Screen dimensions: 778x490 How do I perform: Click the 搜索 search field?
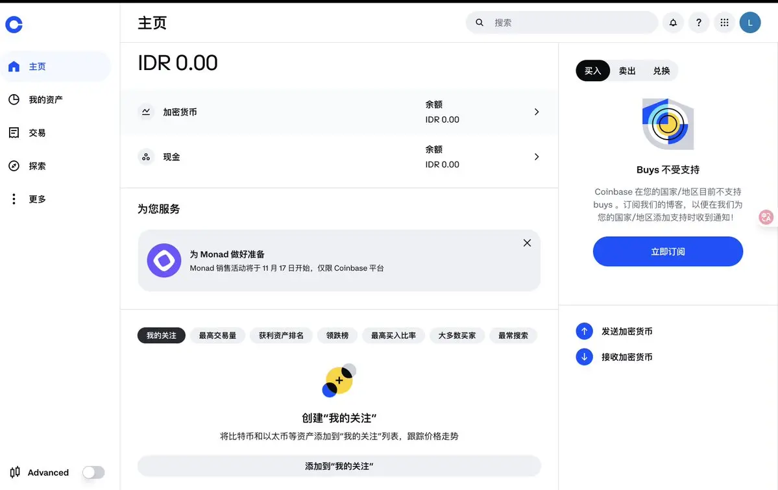pyautogui.click(x=562, y=22)
